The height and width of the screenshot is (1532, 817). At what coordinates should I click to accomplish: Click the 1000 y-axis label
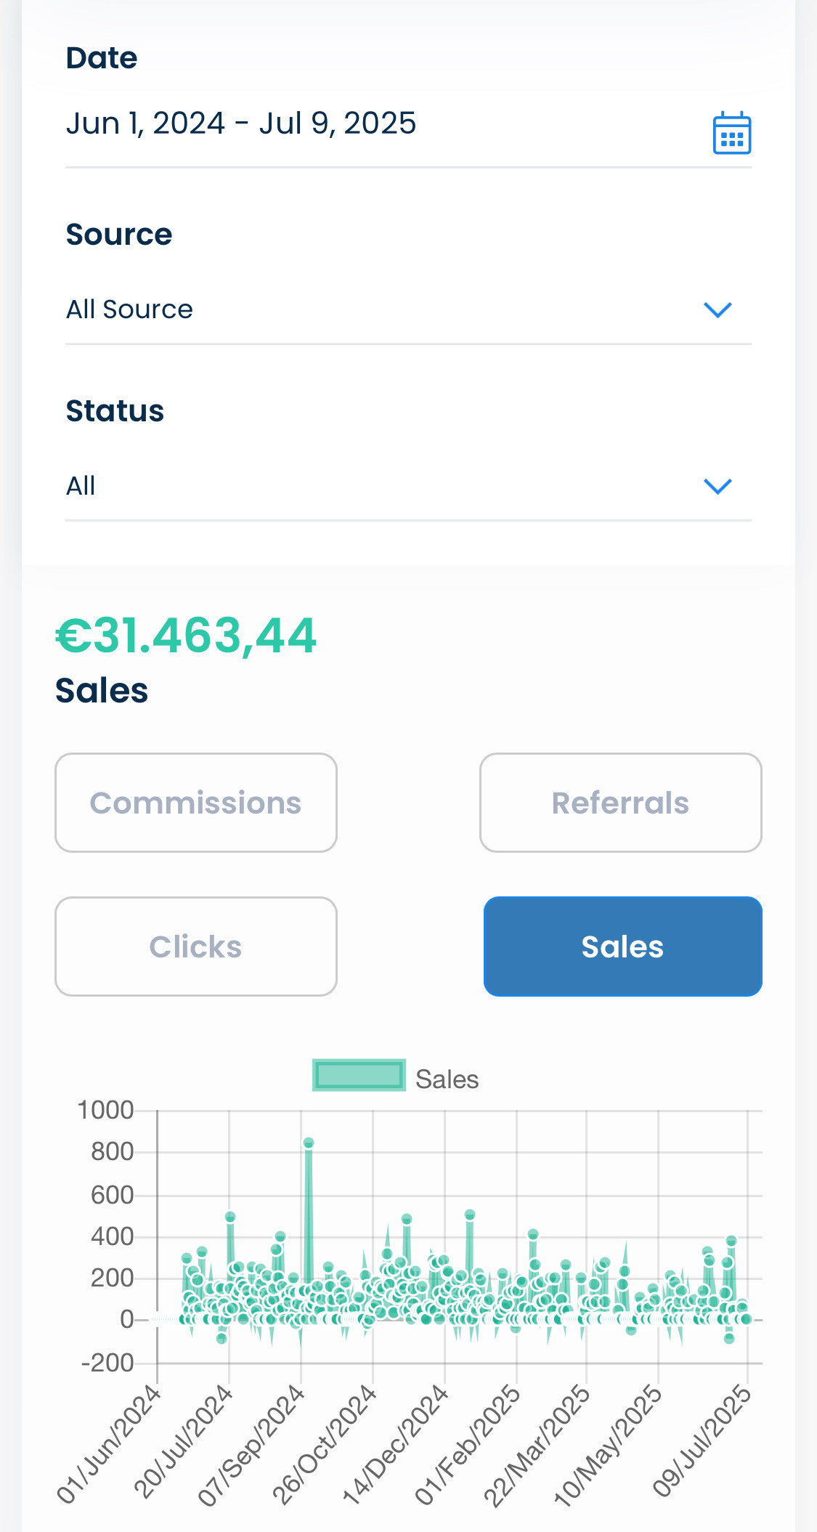[105, 1110]
